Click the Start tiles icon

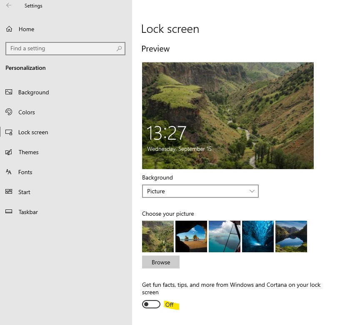pyautogui.click(x=9, y=192)
